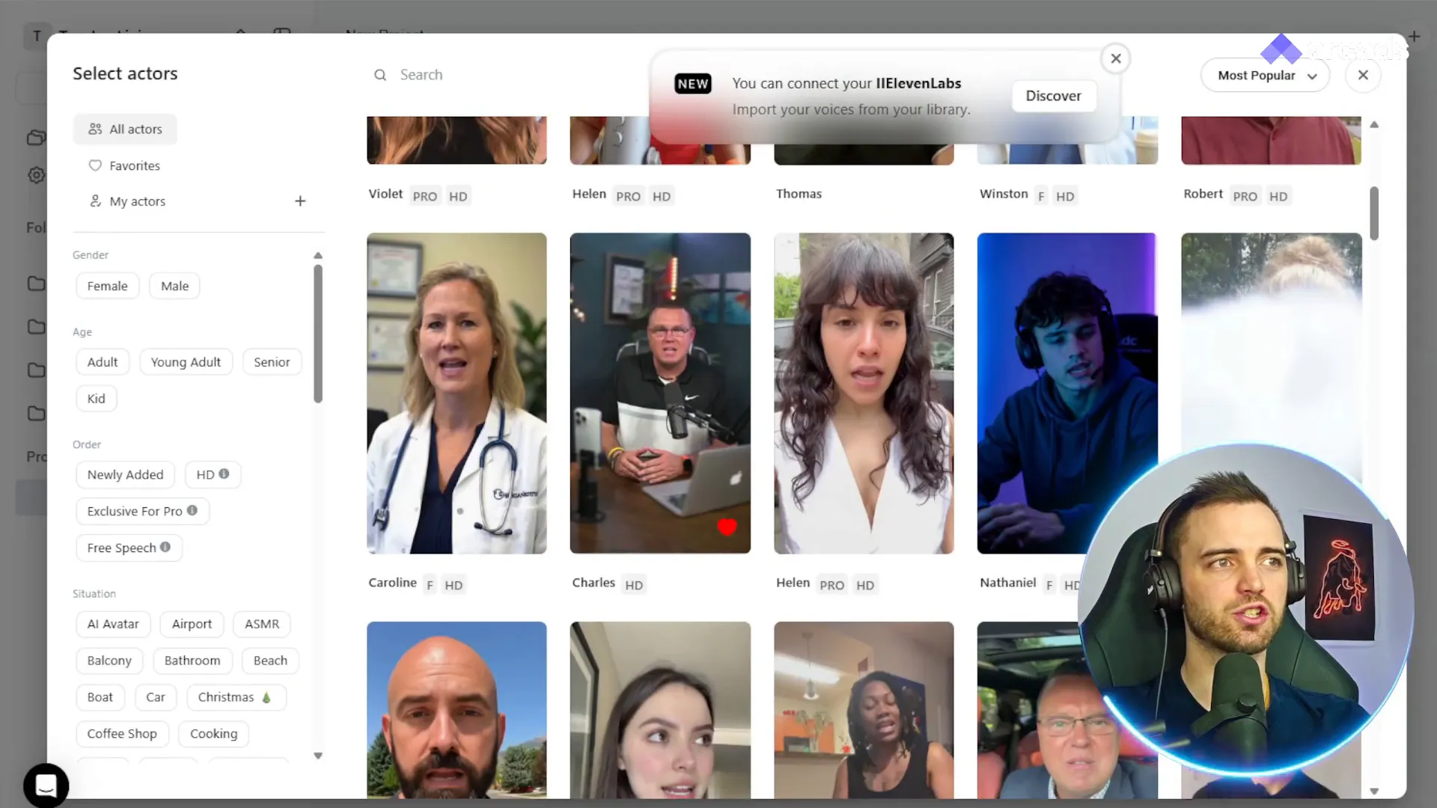Toggle the Female gender filter
The image size is (1437, 808).
108,286
